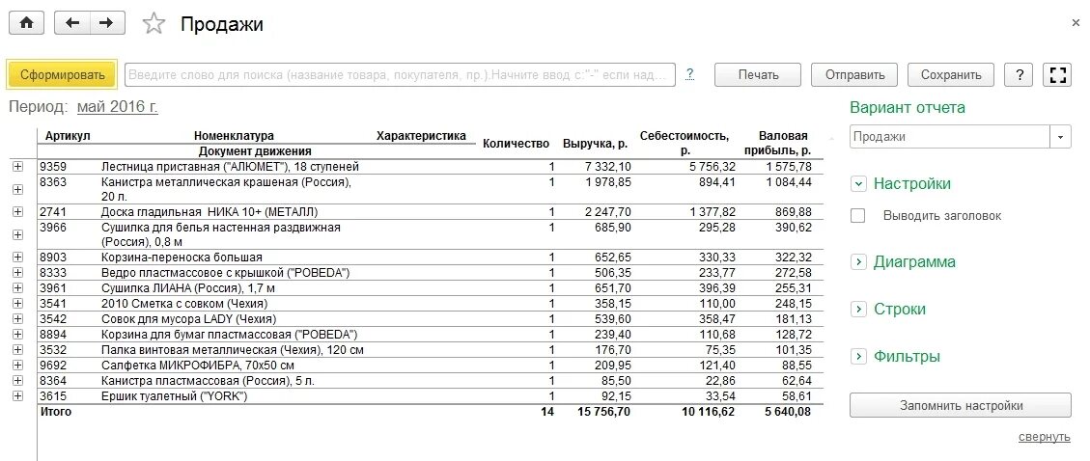Click the Печать button
The width and height of the screenshot is (1090, 461).
point(758,75)
